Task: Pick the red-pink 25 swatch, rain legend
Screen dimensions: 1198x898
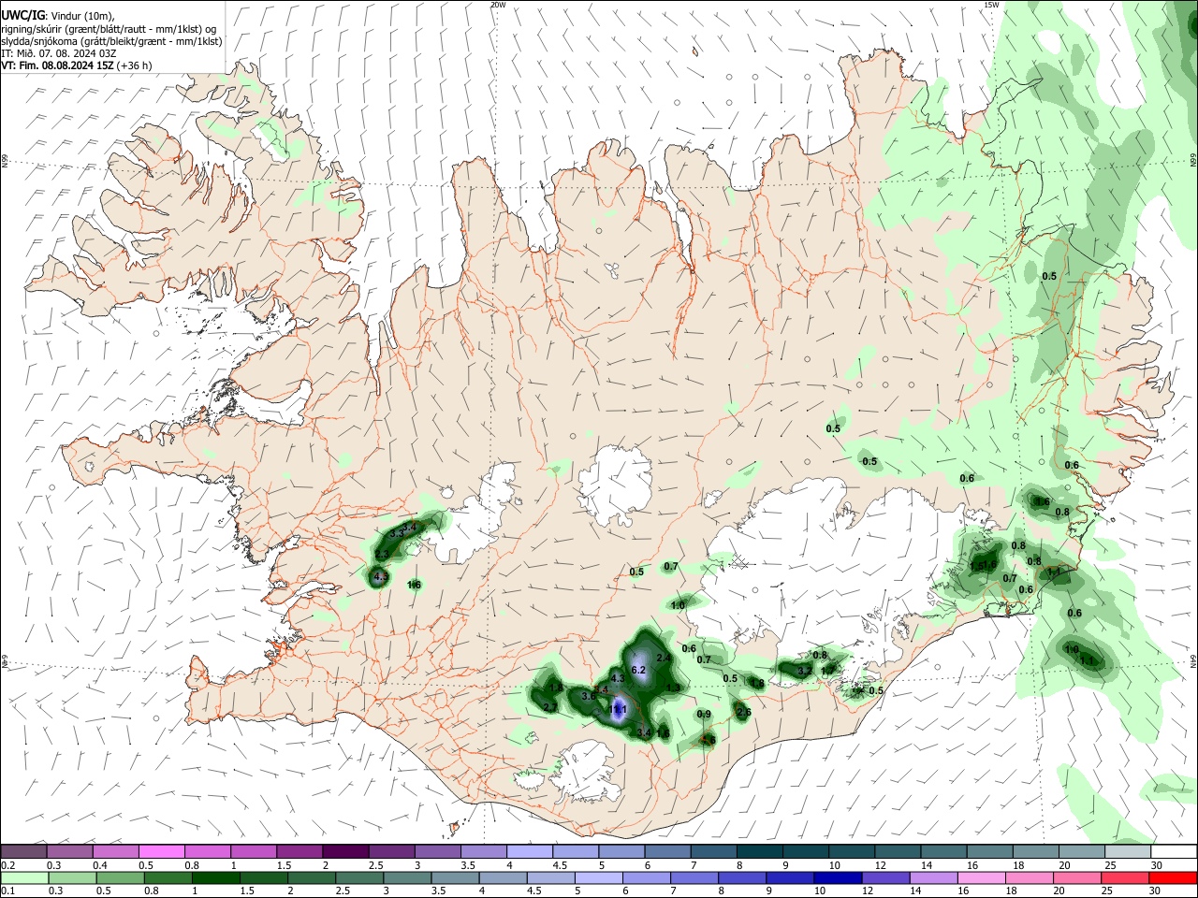Action: click(1124, 877)
